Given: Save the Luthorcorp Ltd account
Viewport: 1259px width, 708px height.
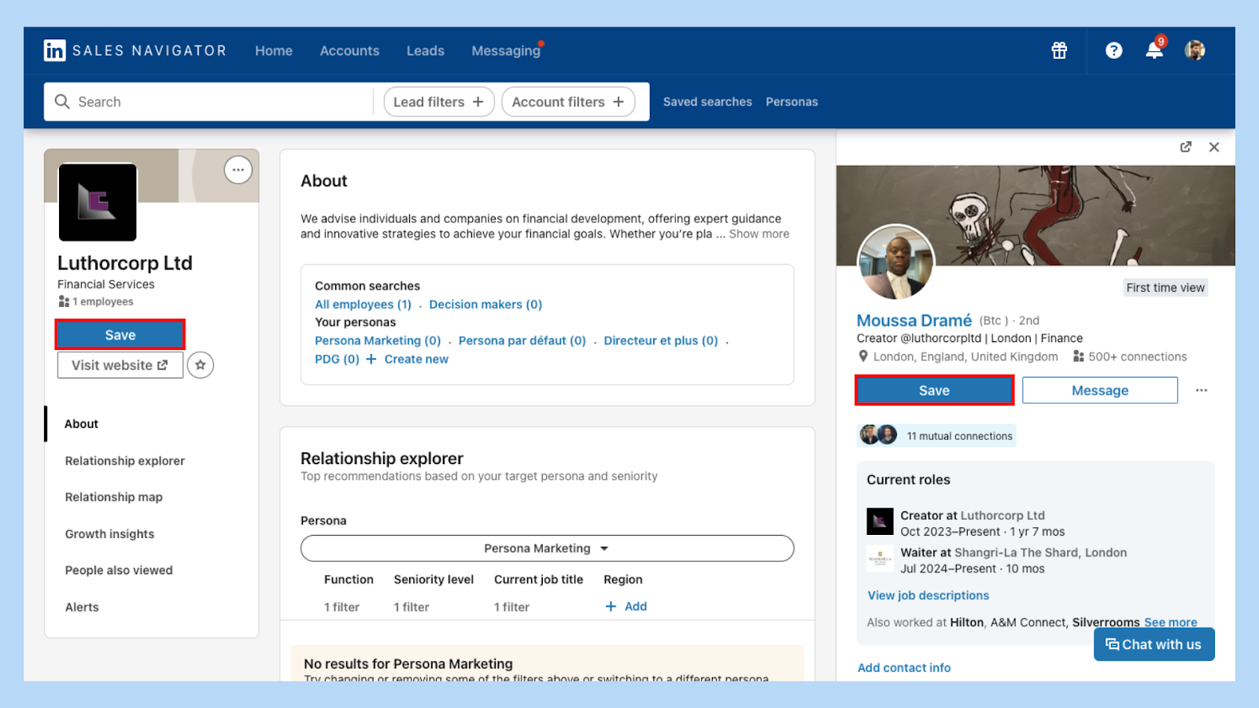Looking at the screenshot, I should (120, 335).
